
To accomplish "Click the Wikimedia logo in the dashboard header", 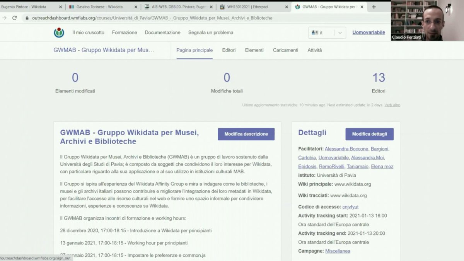I will click(x=59, y=32).
